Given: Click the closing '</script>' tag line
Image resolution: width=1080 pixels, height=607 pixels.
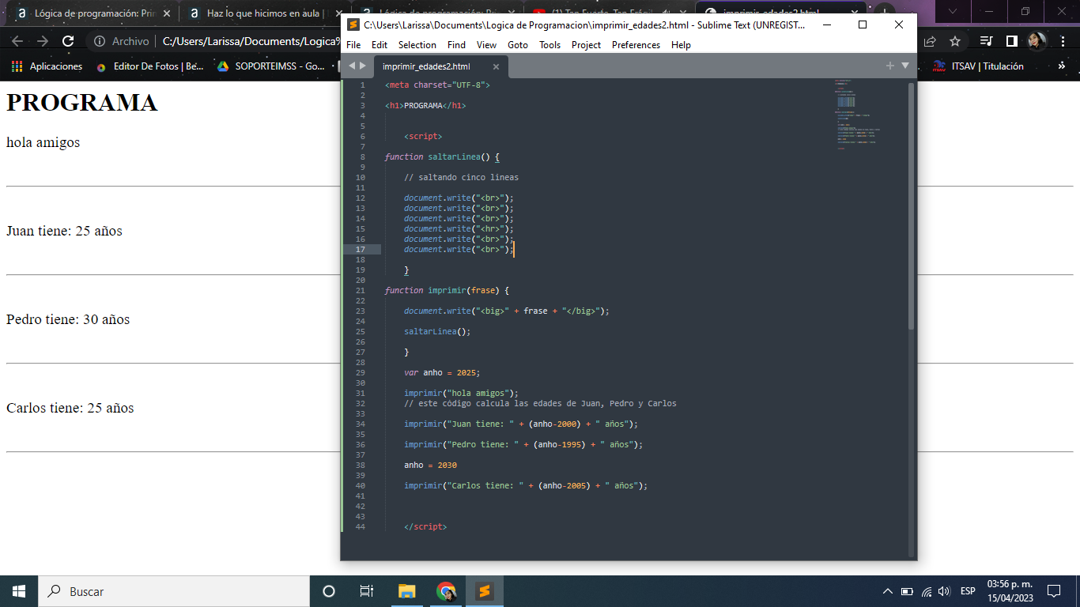Looking at the screenshot, I should [425, 526].
